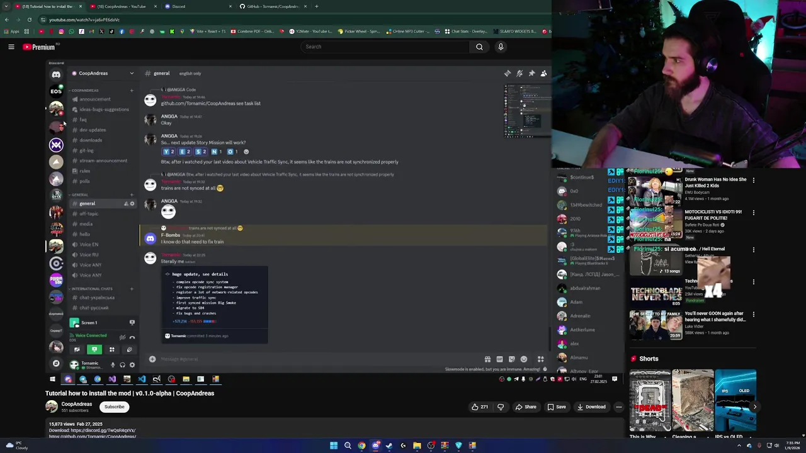Collapse the GENERAL channel category
Viewport: 806px width, 453px height.
pos(79,195)
